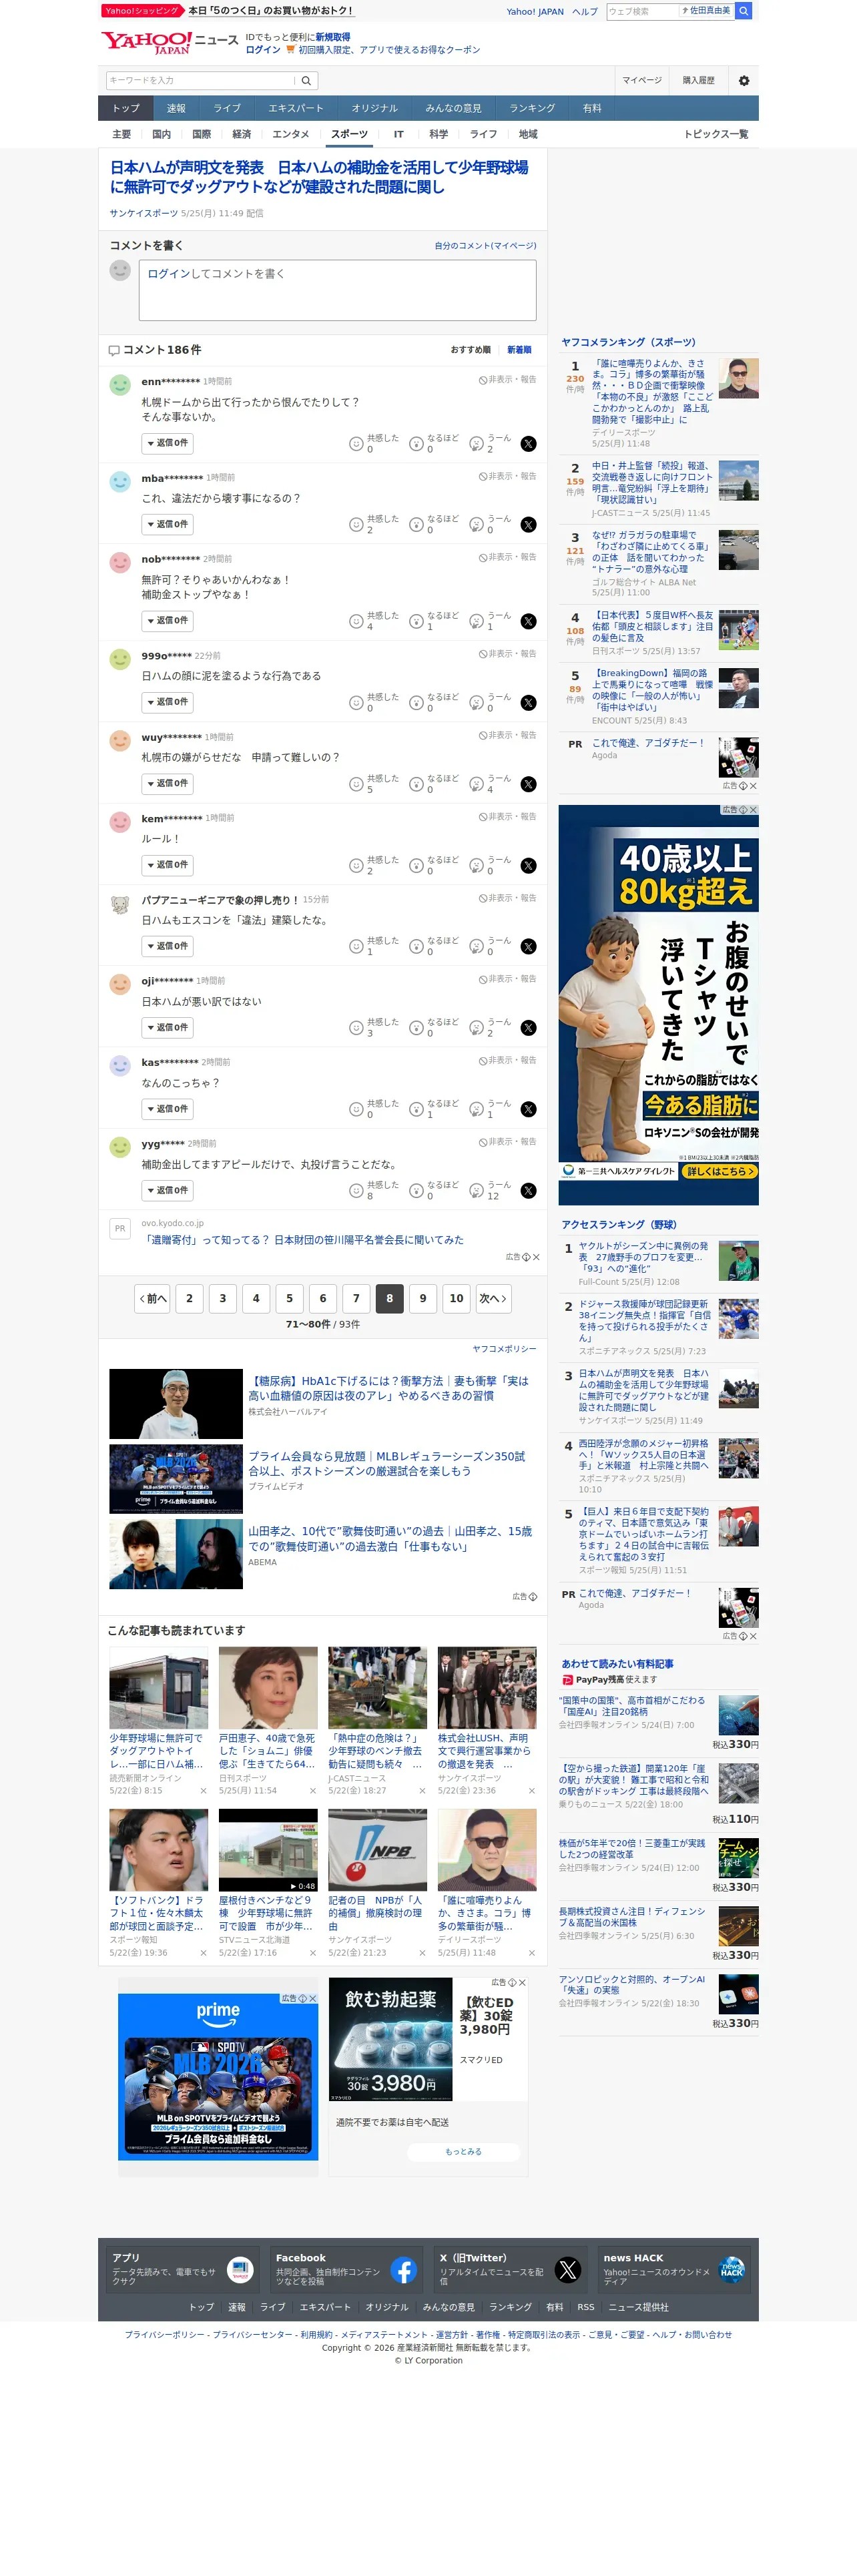857x2571 pixels.
Task: Expand 返信0件 under yyg***** comment
Action: [167, 1191]
